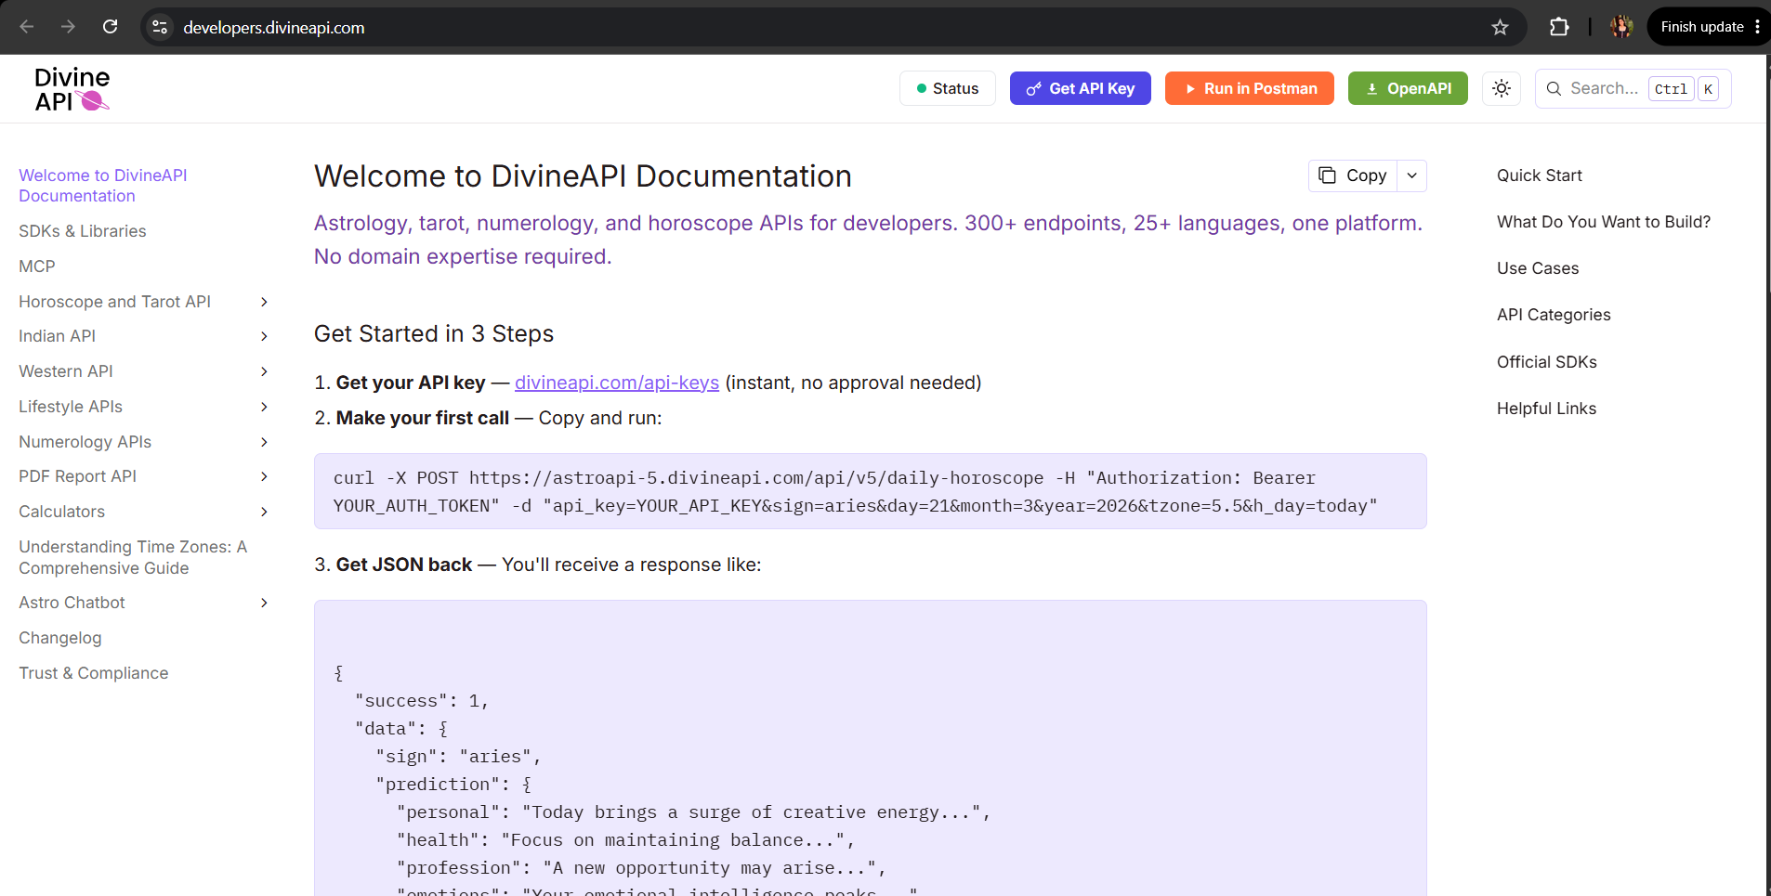The width and height of the screenshot is (1771, 896).
Task: Bookmark this page with the star icon
Action: click(x=1500, y=27)
